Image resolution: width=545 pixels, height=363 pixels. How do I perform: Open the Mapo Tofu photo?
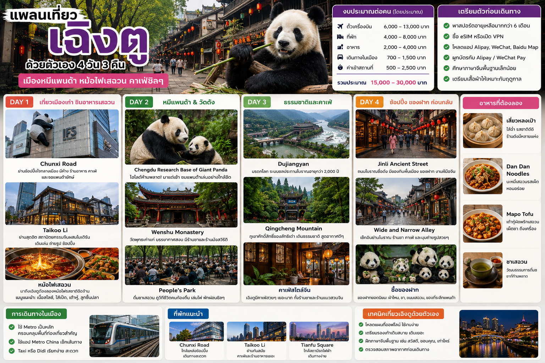click(483, 224)
